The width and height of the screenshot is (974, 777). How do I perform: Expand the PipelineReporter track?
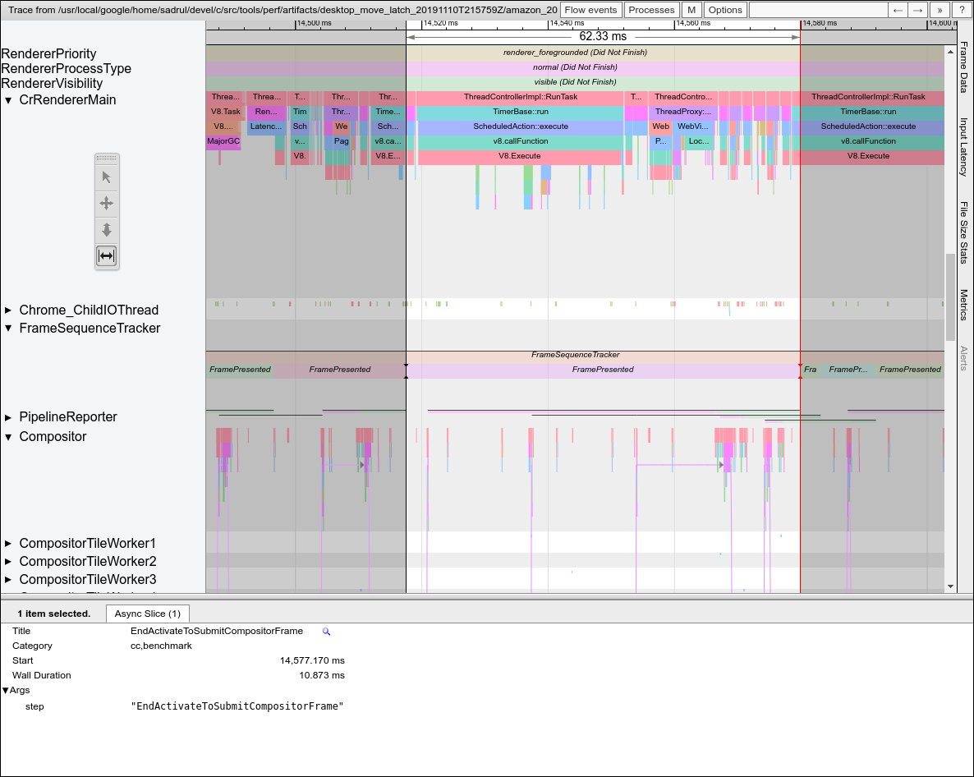pyautogui.click(x=8, y=417)
